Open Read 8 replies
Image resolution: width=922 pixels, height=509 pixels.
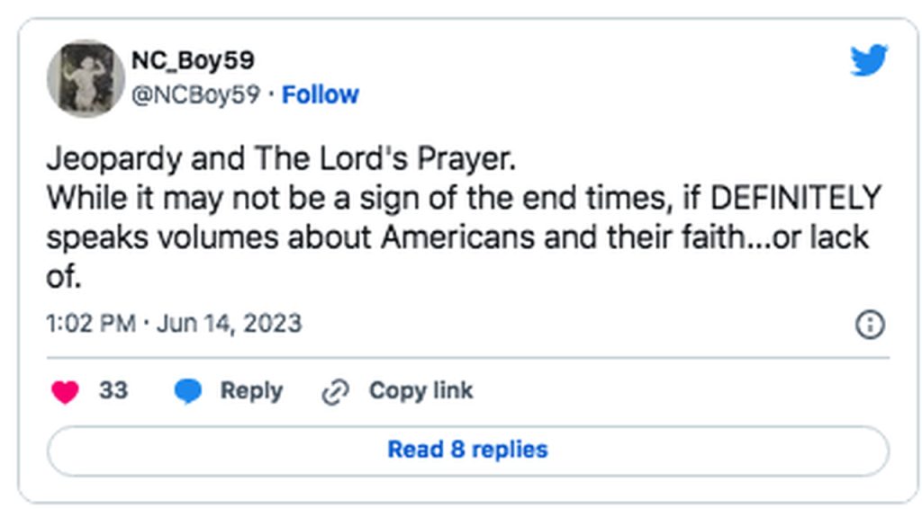coord(468,451)
